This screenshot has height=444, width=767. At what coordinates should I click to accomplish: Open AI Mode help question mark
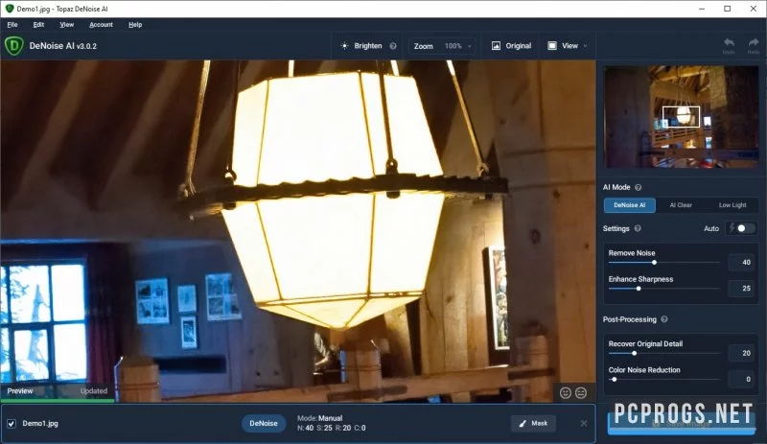point(638,187)
